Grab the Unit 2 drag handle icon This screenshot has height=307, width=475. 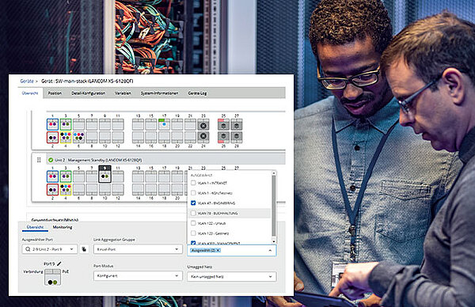point(39,160)
